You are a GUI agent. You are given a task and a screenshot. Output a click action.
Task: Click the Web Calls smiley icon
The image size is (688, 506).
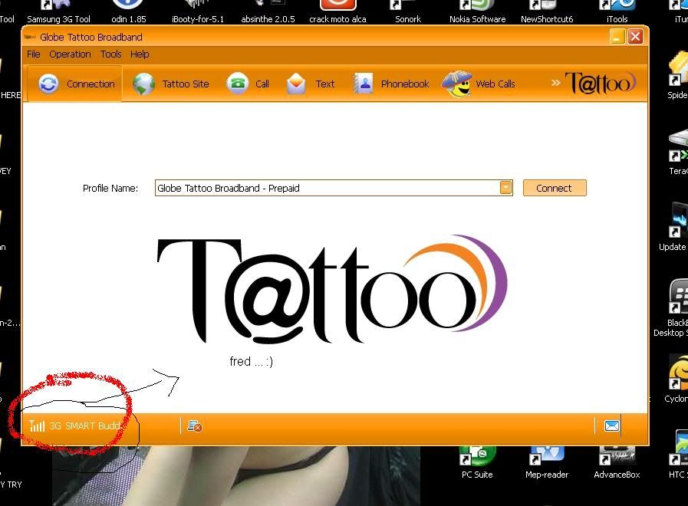[457, 84]
